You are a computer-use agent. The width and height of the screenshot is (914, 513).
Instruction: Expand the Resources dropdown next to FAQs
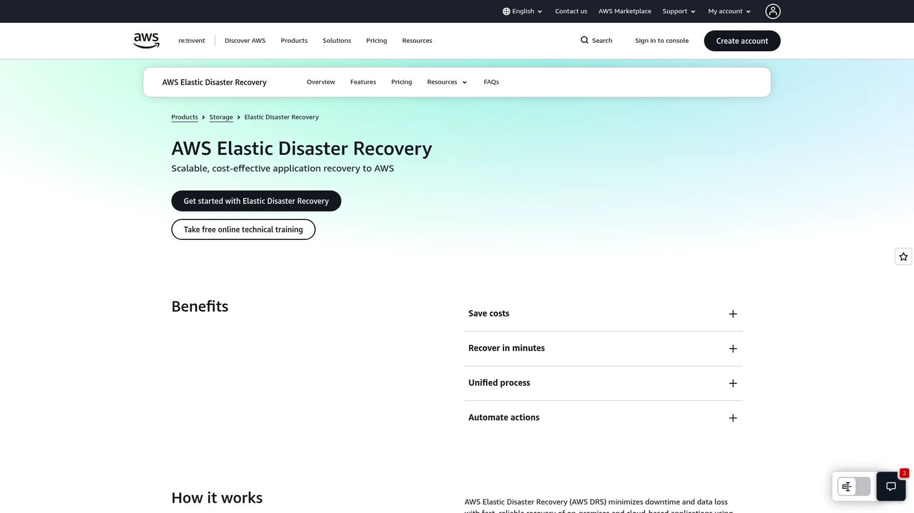(x=447, y=82)
